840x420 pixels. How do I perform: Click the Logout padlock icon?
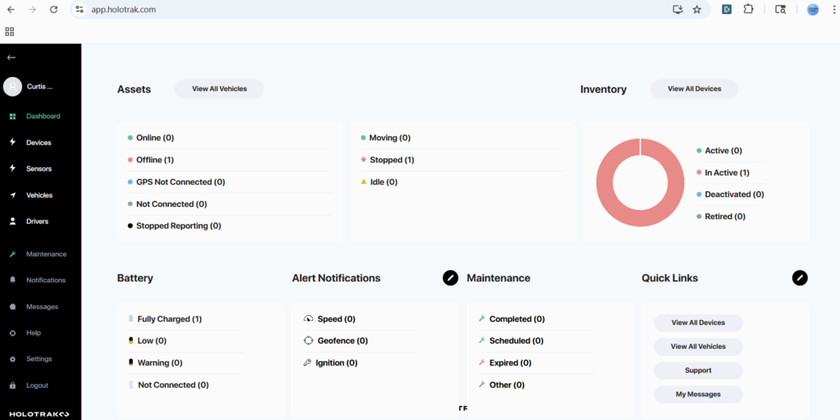click(13, 386)
